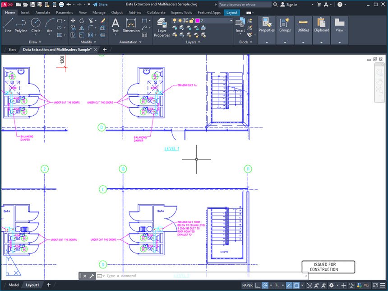
Task: Expand the Layers panel
Action: [x=193, y=42]
